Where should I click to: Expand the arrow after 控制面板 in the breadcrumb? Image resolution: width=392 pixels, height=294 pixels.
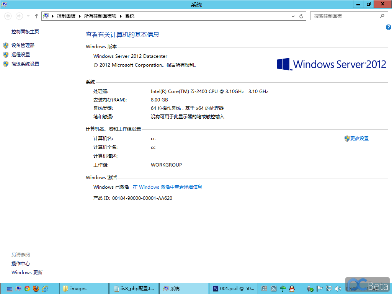click(80, 16)
